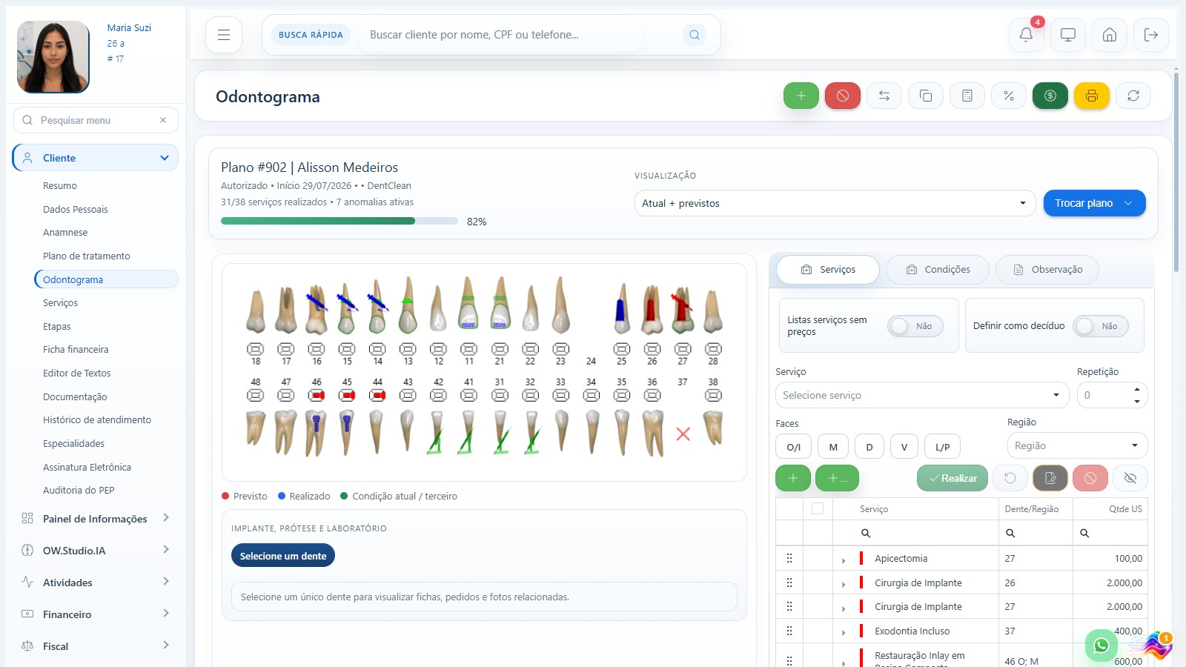The height and width of the screenshot is (667, 1186).
Task: Expand the Apicectomia row
Action: click(844, 560)
